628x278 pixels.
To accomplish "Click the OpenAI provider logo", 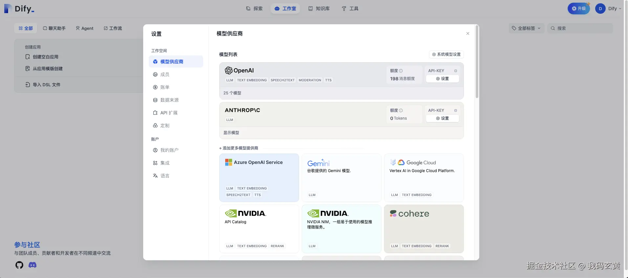I will [x=239, y=70].
